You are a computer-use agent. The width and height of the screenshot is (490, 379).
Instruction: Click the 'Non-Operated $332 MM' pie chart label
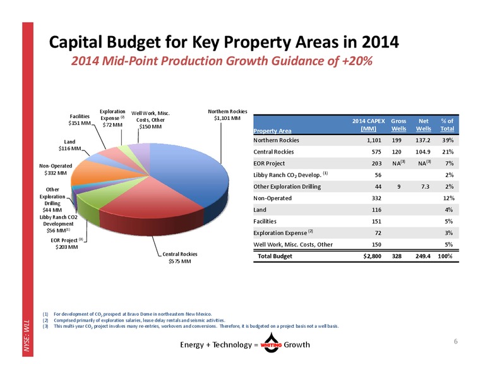(x=56, y=169)
